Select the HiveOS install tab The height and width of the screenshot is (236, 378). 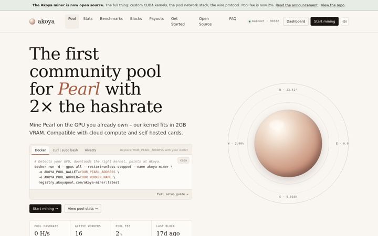pyautogui.click(x=90, y=150)
